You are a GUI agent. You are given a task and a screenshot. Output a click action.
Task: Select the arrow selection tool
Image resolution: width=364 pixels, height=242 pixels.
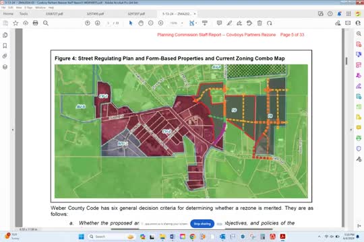pos(131,23)
